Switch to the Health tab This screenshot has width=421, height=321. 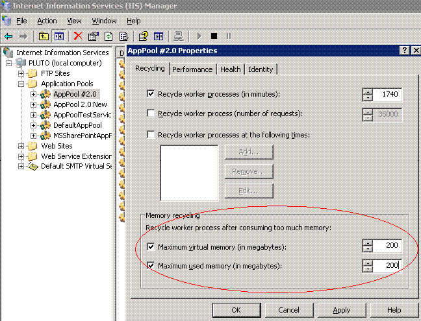point(231,69)
